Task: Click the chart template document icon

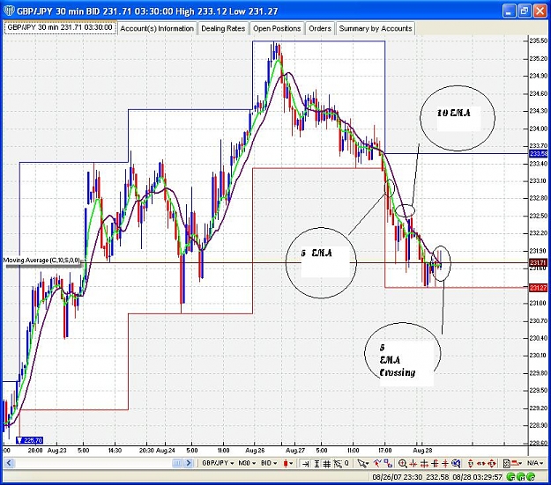Action: pos(507,464)
